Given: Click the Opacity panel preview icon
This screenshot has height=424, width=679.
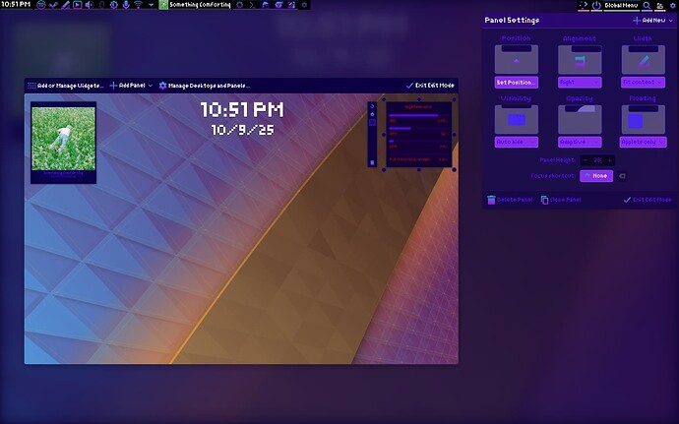Looking at the screenshot, I should coord(580,119).
